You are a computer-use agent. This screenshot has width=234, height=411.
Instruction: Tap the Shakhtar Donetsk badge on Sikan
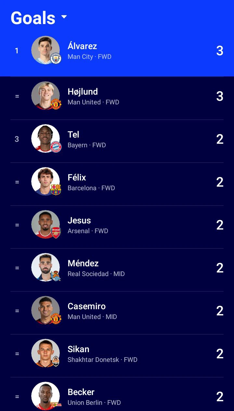[56, 362]
